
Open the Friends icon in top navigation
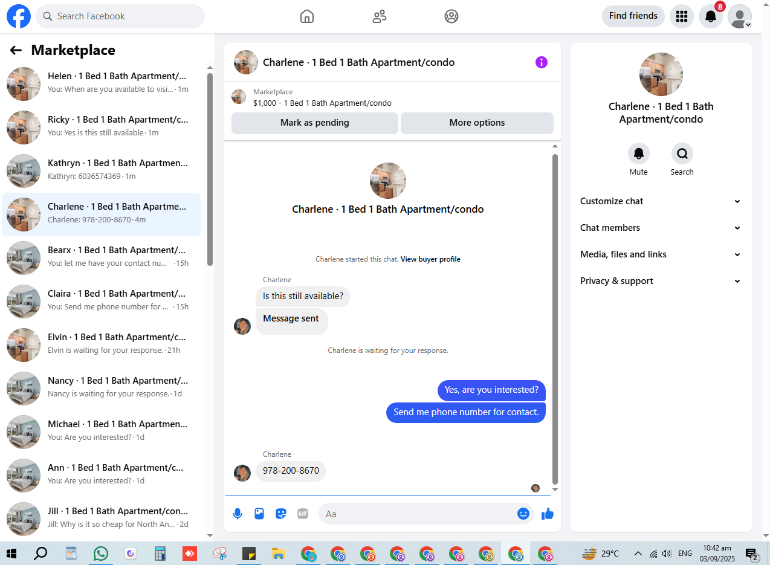[x=380, y=16]
